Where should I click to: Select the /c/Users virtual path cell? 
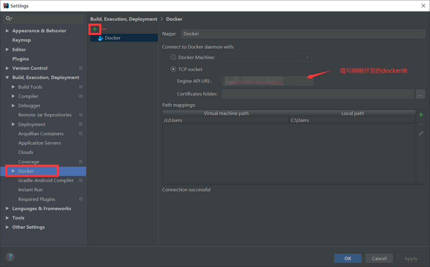(226, 120)
